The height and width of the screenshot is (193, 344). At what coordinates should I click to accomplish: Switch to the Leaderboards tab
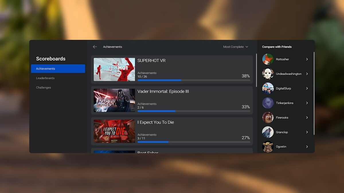pyautogui.click(x=45, y=78)
